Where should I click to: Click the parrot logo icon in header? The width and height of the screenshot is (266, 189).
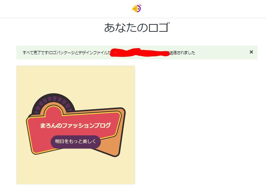(x=137, y=8)
